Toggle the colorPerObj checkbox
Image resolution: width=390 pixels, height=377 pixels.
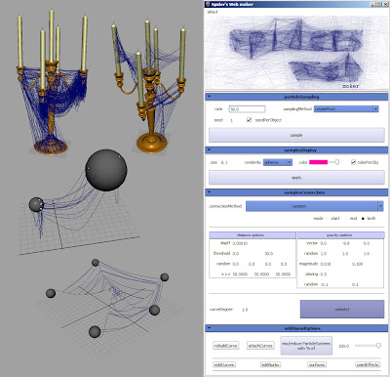point(353,162)
